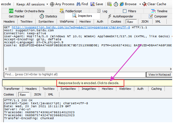The width and height of the screenshot is (173, 123).
Task: Click the Composer pencil icon
Action: click(151, 16)
